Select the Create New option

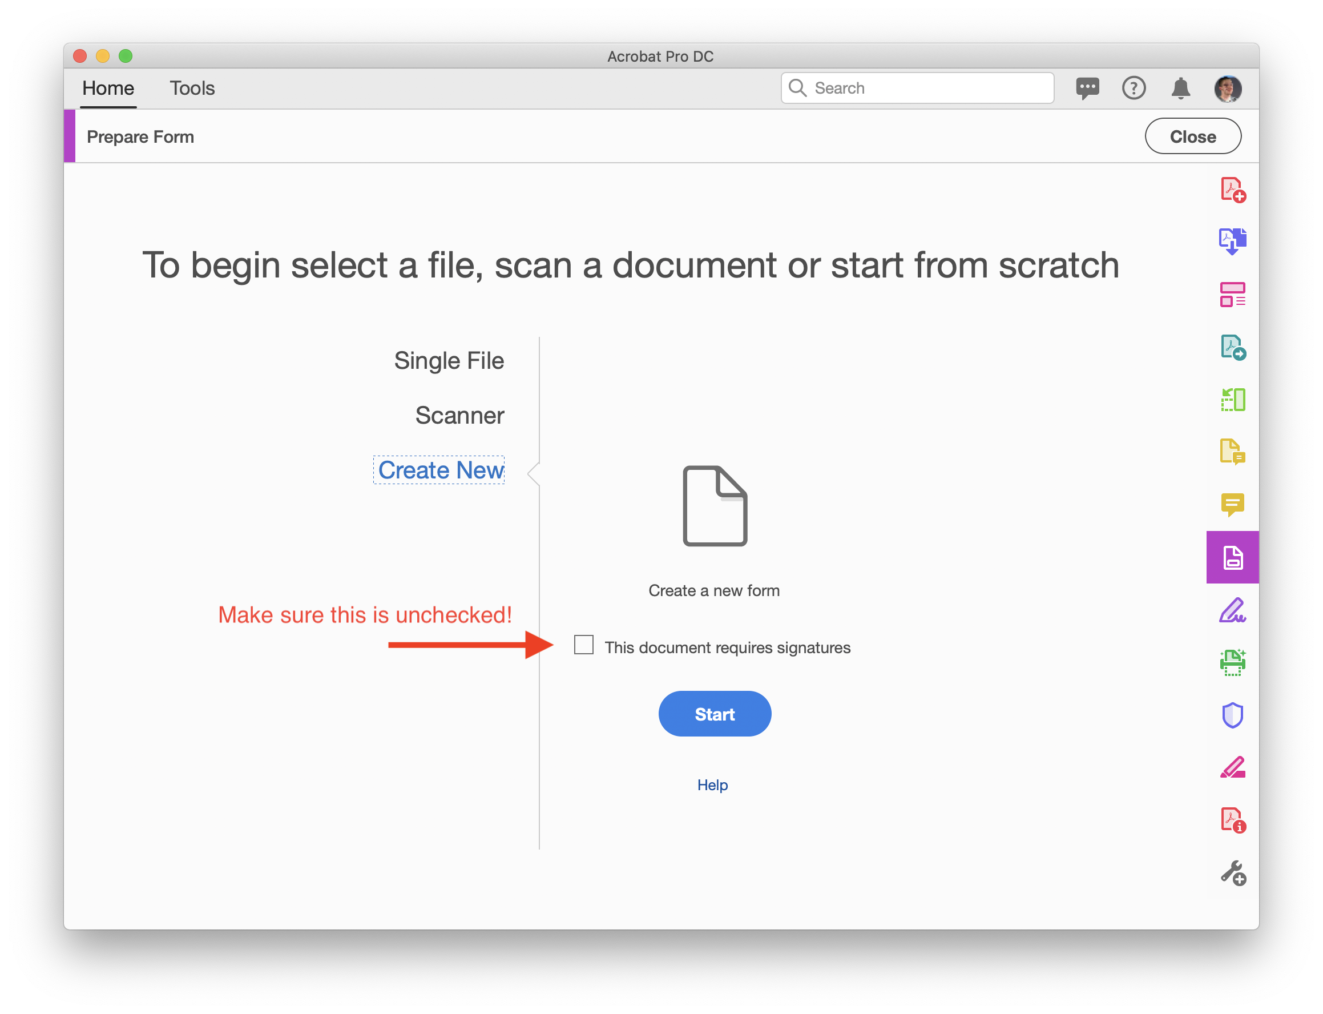[439, 470]
